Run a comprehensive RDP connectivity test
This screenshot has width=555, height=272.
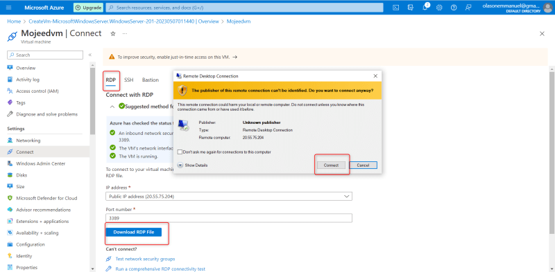point(160,269)
